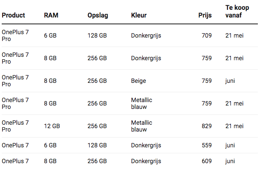Viewport: 260px width, 173px height.
Task: Click the Te koop vanaf header
Action: (237, 12)
